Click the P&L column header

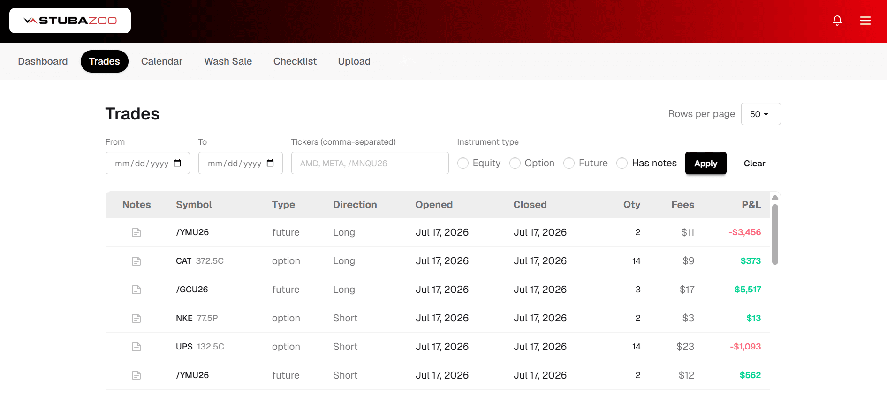(751, 205)
